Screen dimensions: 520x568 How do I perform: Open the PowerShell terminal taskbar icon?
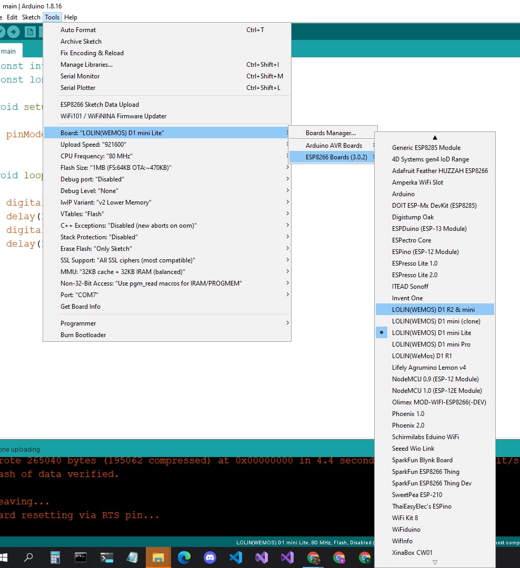[107, 557]
